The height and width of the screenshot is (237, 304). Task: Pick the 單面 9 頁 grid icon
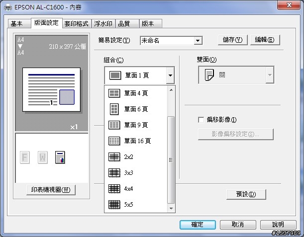coord(114,125)
